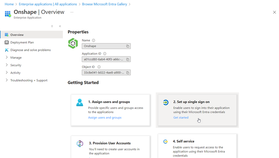Copy the Application ID to clipboard
This screenshot has width=279, height=158.
[x=128, y=59]
